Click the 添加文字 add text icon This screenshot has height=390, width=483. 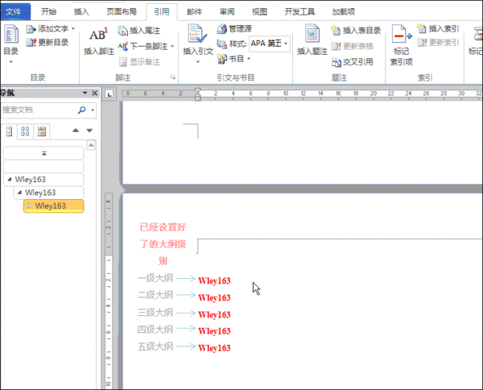(x=31, y=29)
